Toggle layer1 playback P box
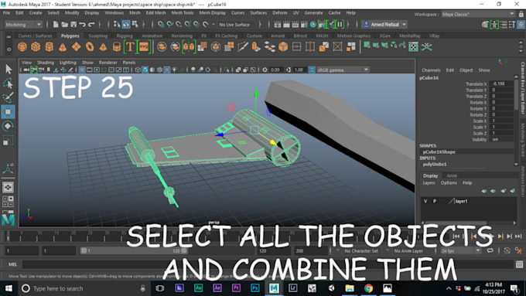The image size is (526, 296). [435, 201]
